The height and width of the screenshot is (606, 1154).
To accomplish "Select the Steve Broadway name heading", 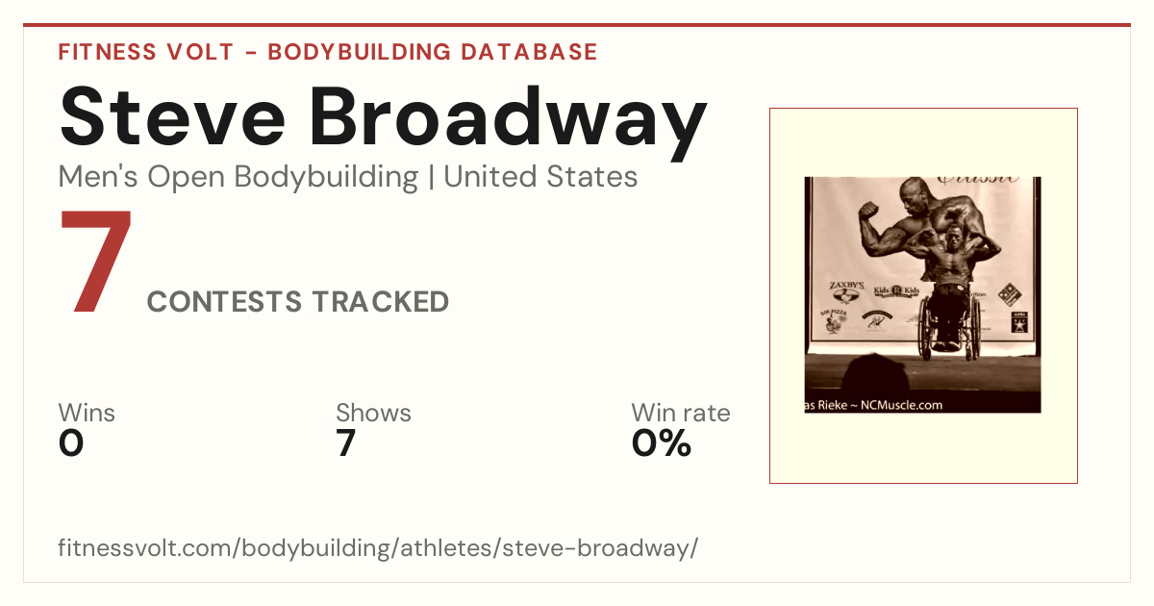I will pos(383,117).
